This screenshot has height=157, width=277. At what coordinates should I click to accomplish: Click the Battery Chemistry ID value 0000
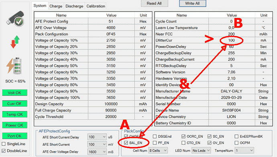point(232,123)
